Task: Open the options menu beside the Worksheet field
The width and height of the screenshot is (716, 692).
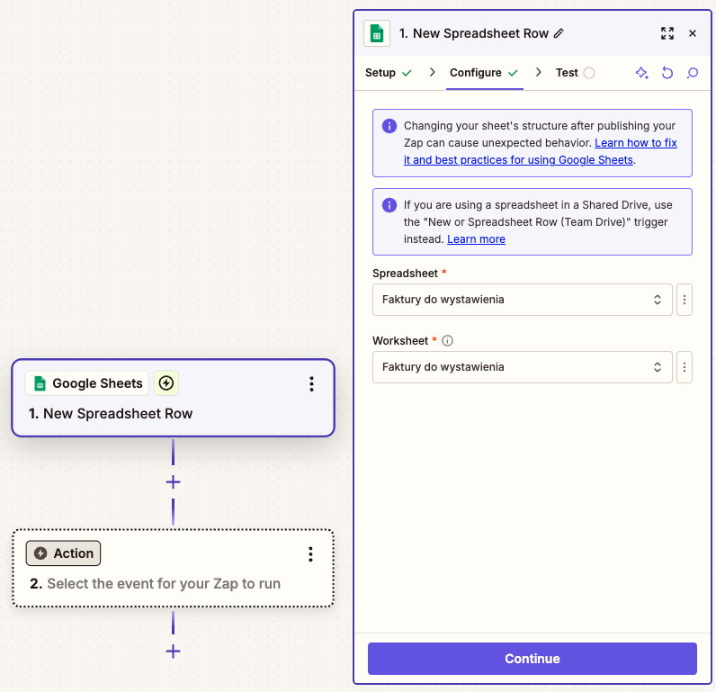Action: (684, 367)
